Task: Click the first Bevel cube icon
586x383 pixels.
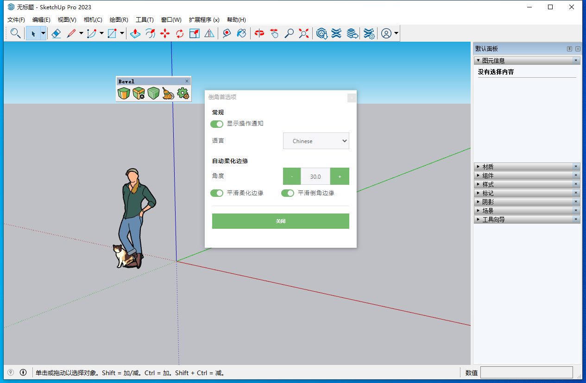Action: coord(124,94)
